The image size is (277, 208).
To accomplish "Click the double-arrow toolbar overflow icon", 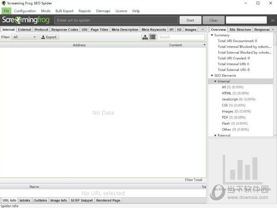I will (273, 20).
